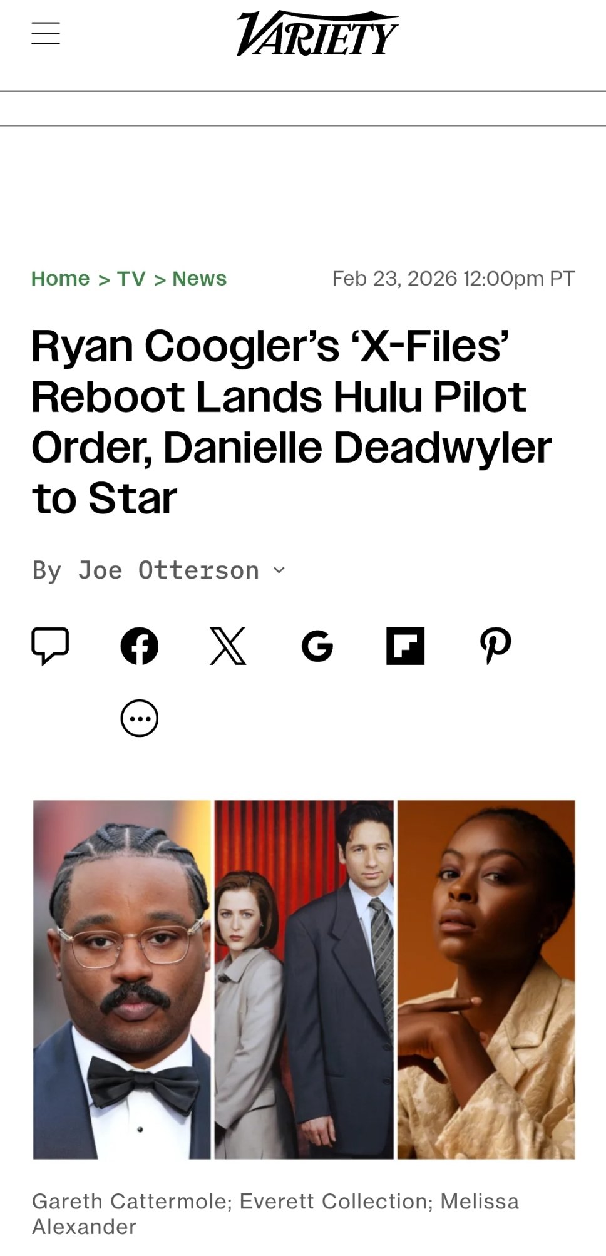Share the article to Flipboard
Viewport: 606px width, 1256px height.
point(405,646)
